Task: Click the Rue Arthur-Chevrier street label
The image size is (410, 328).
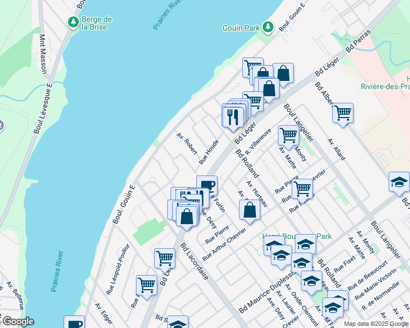Action: tap(224, 244)
